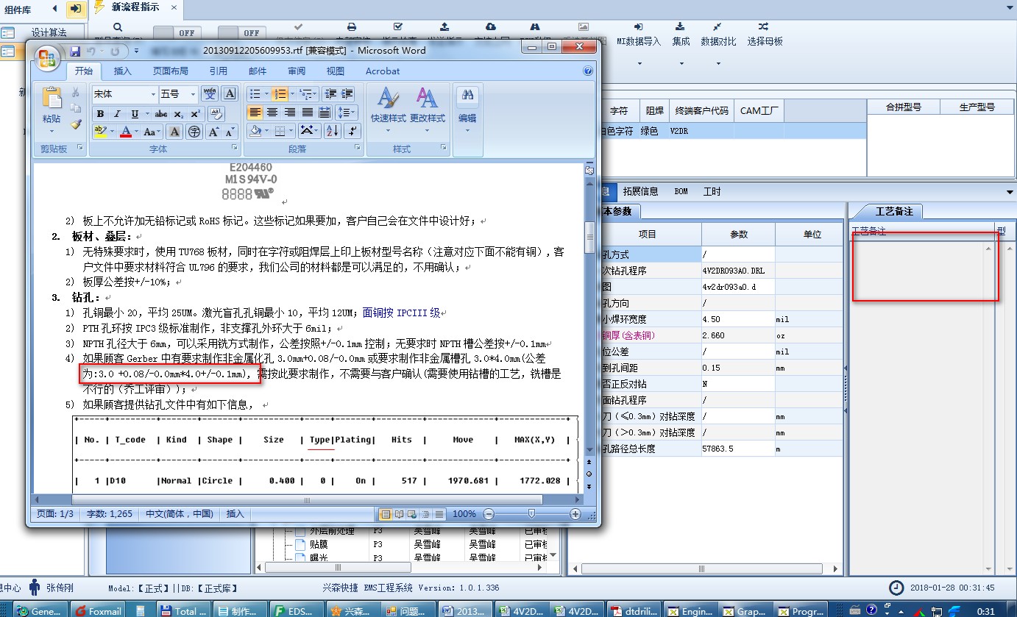This screenshot has height=617, width=1017.
Task: Open the Change Case (Aa) dropdown
Action: [152, 132]
